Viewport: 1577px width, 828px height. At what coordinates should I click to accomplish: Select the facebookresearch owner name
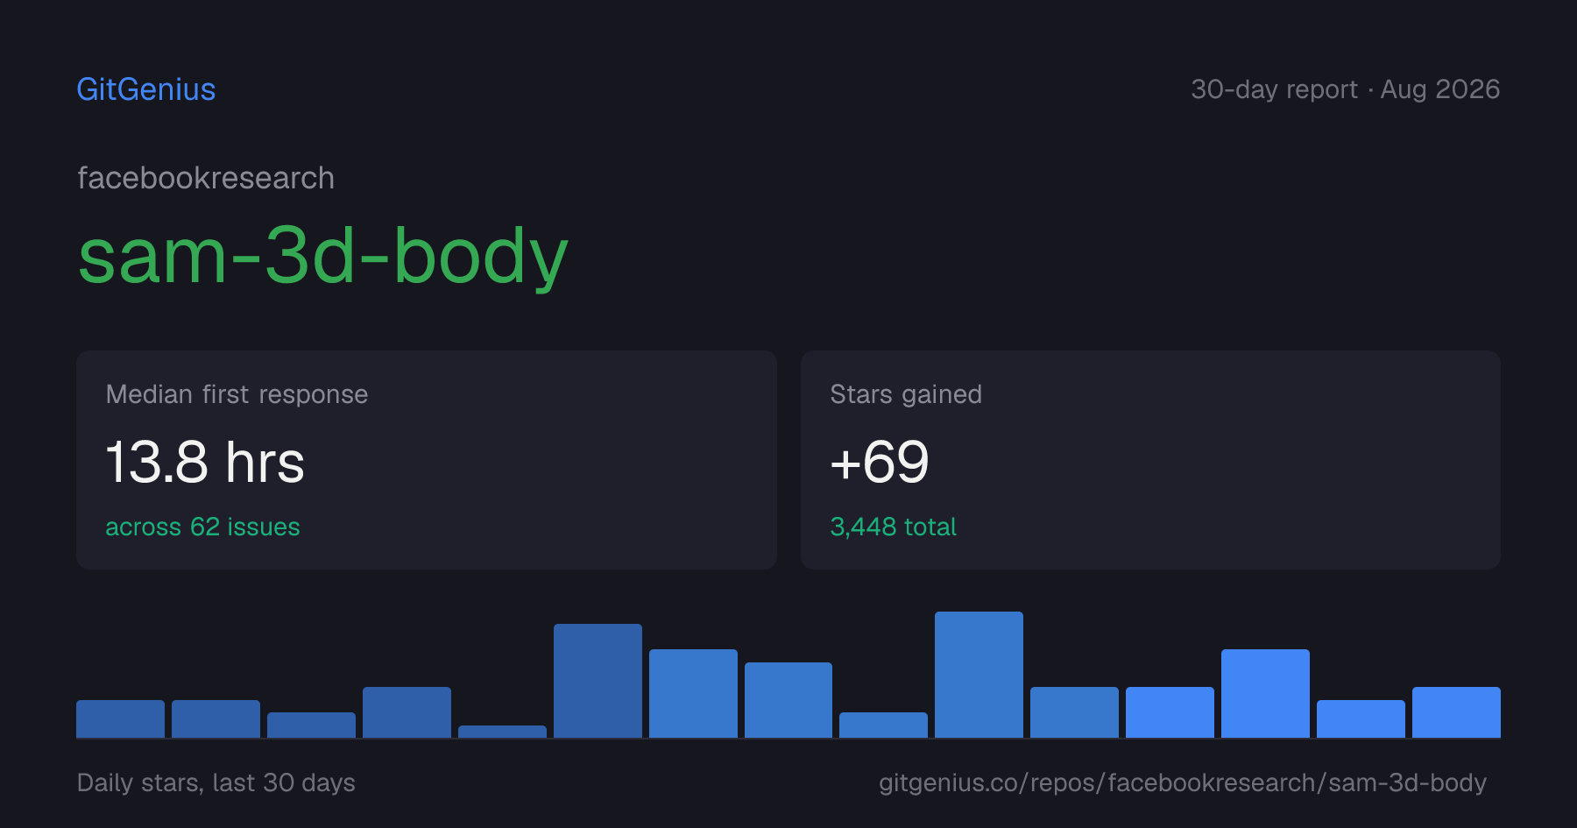206,179
